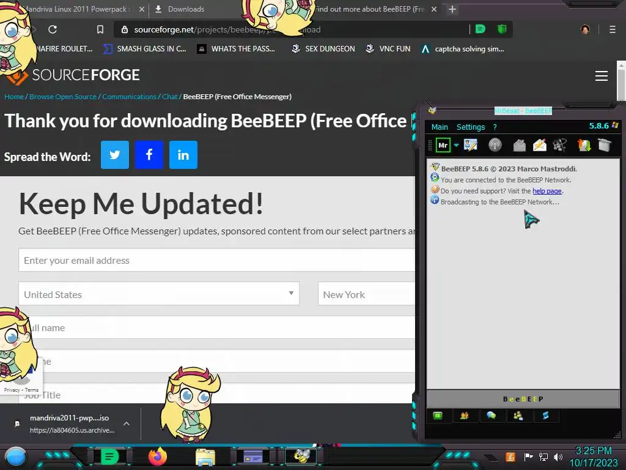Go to Home breadcrumb link
The image size is (626, 470).
(14, 97)
